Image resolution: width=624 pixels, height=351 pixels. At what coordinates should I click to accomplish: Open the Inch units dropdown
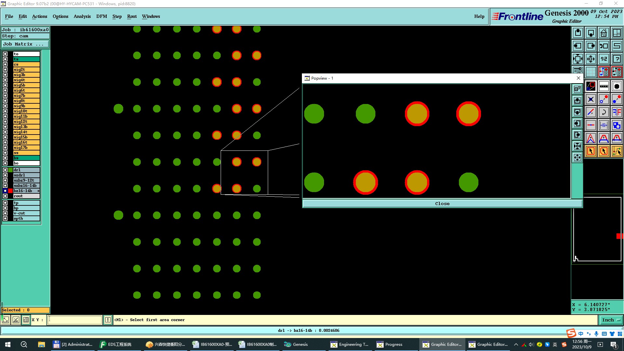coord(611,320)
